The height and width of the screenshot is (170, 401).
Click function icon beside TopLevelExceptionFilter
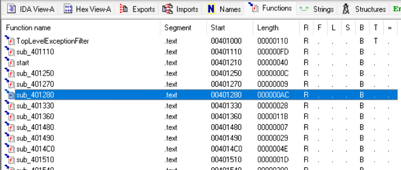point(10,40)
